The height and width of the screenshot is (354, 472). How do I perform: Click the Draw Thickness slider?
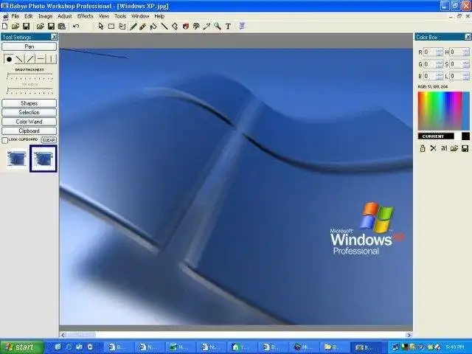point(29,76)
